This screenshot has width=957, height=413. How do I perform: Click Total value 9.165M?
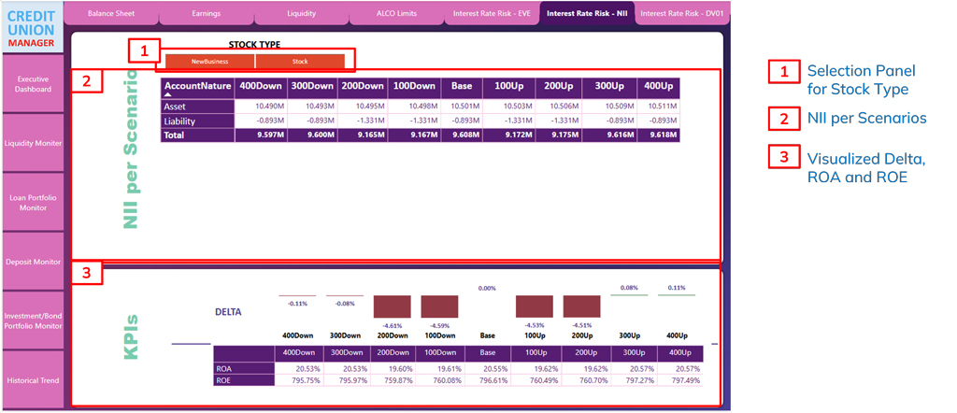coord(372,135)
